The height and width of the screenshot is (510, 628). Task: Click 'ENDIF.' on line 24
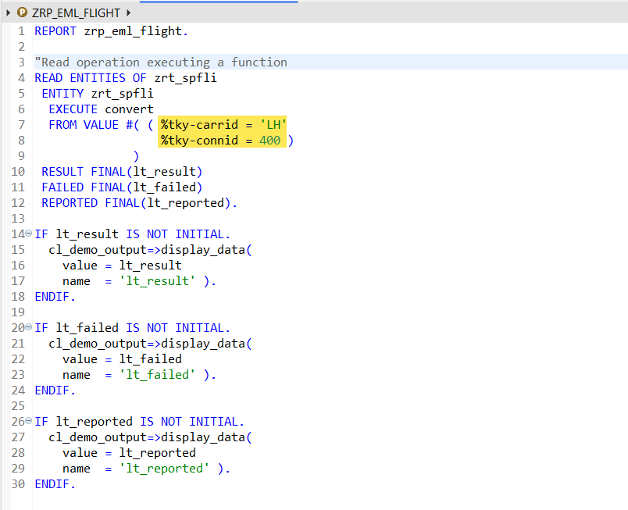[x=55, y=390]
